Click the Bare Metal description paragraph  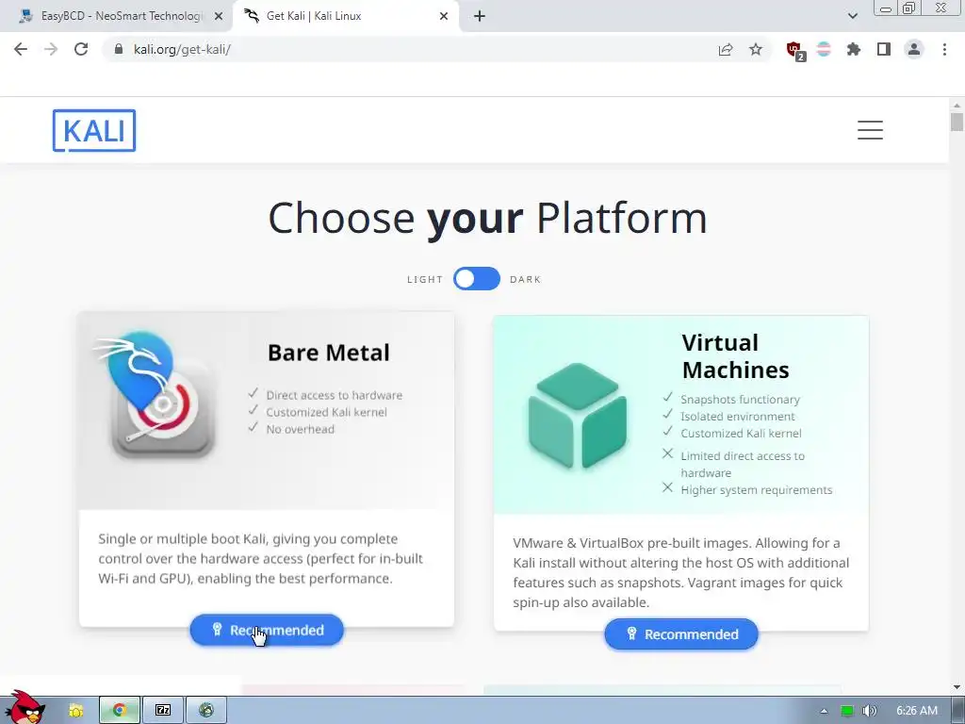pyautogui.click(x=260, y=558)
